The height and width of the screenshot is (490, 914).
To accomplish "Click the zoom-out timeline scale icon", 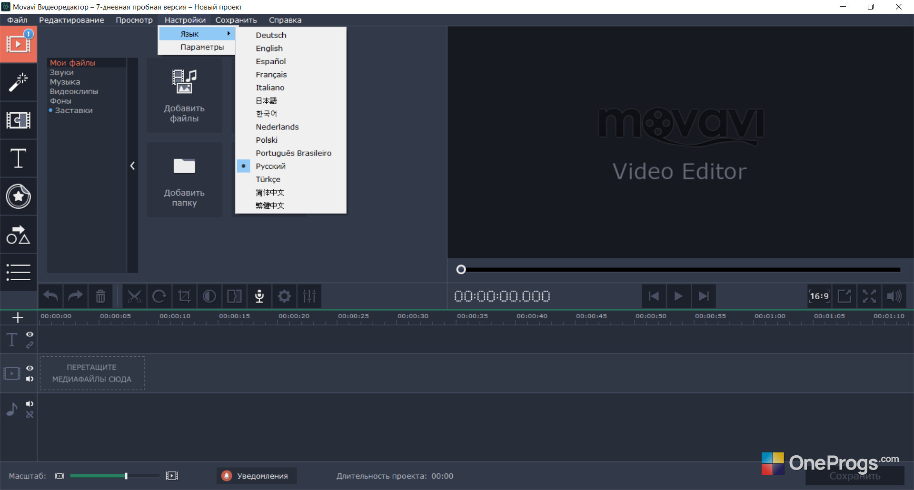I will (60, 476).
